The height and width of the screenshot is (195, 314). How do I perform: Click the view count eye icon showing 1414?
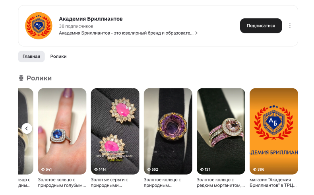96,170
